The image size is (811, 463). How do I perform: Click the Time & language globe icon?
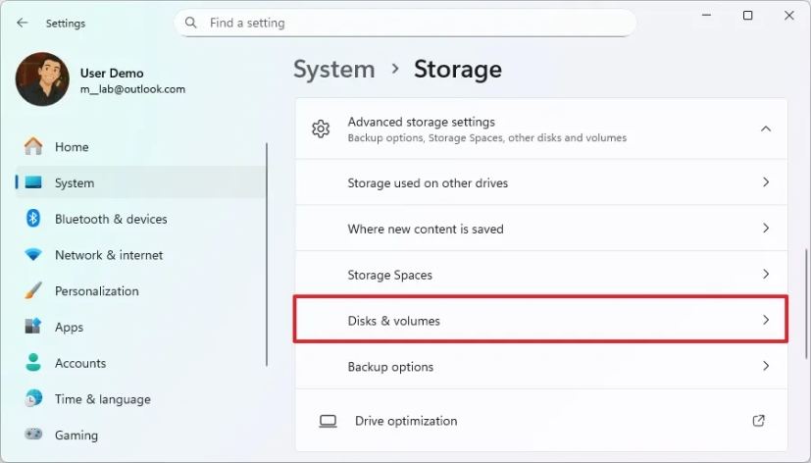click(x=33, y=399)
